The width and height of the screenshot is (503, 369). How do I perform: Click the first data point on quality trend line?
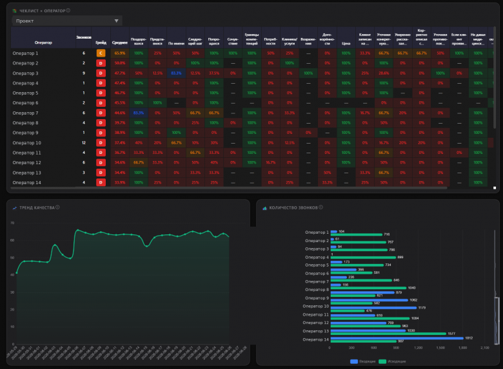[17, 273]
